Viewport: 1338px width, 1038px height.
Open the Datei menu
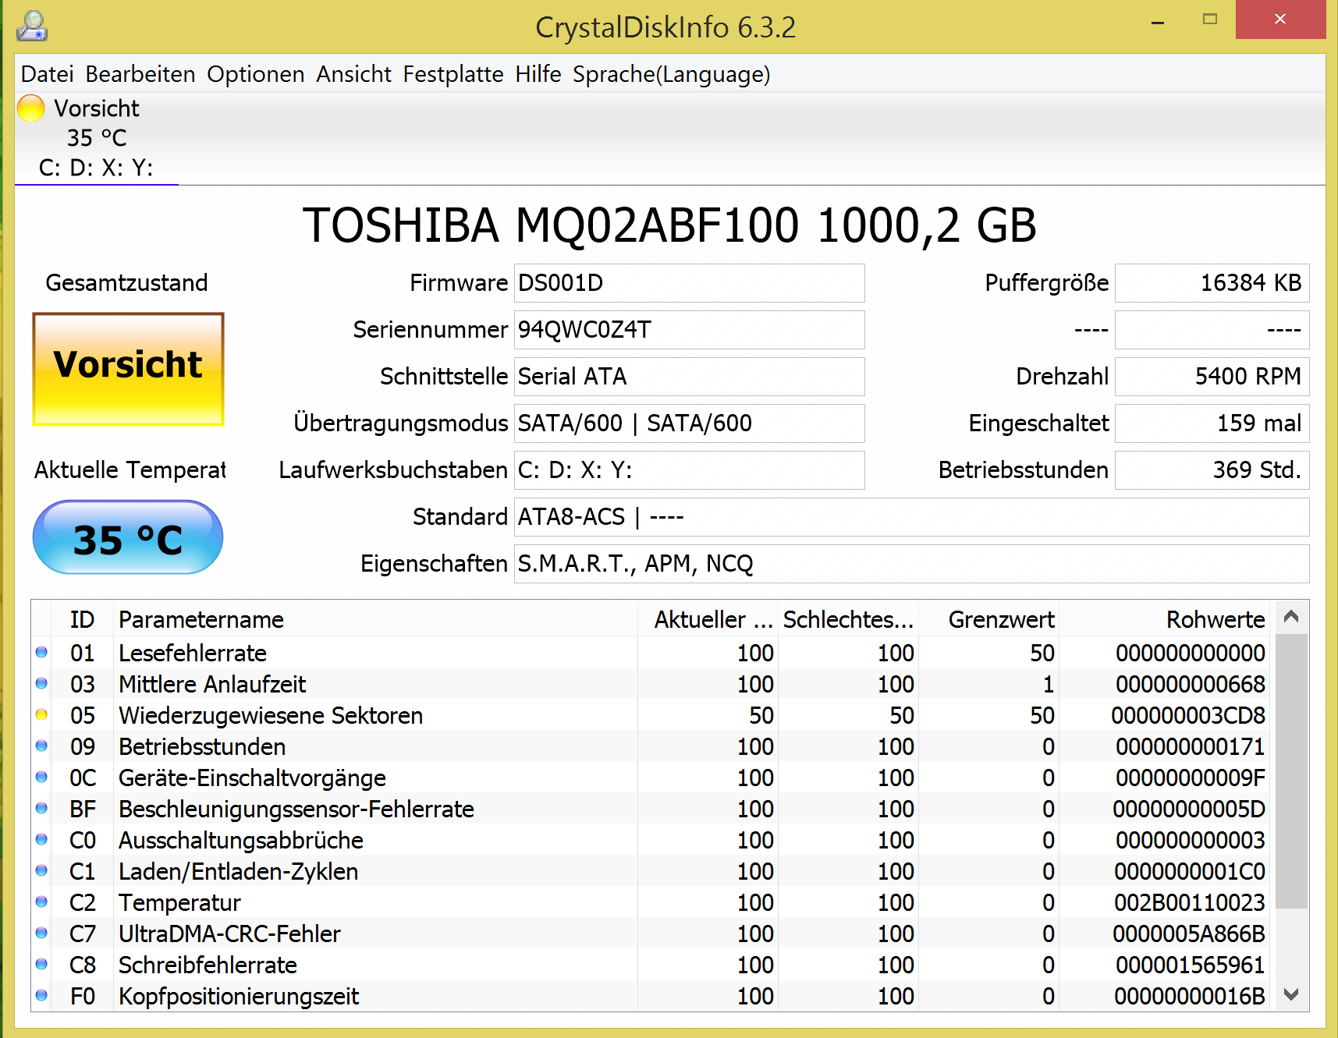[x=48, y=74]
